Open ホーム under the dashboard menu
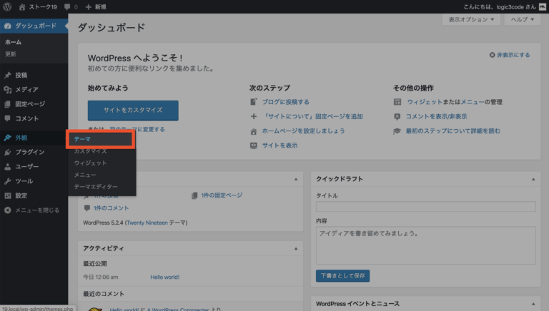 coord(14,42)
